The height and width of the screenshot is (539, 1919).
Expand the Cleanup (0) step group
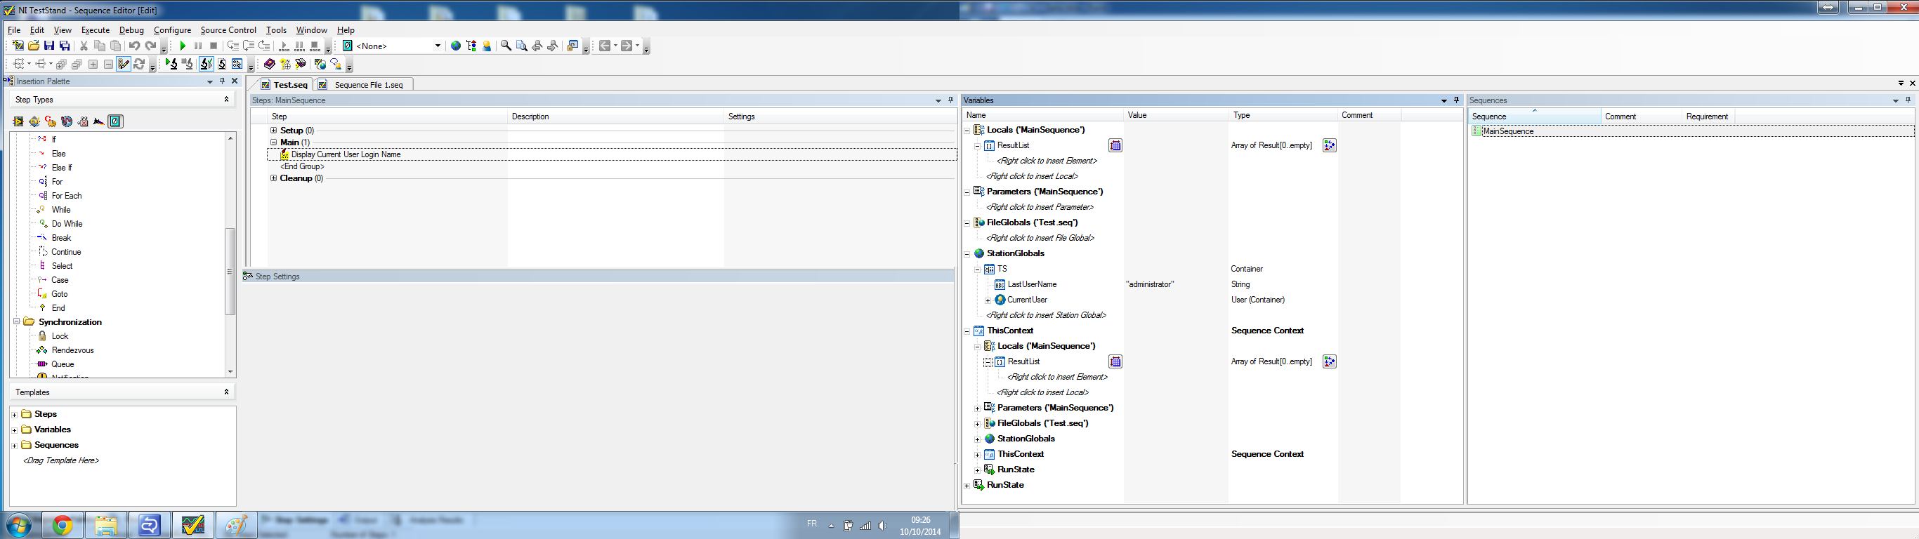click(x=273, y=178)
